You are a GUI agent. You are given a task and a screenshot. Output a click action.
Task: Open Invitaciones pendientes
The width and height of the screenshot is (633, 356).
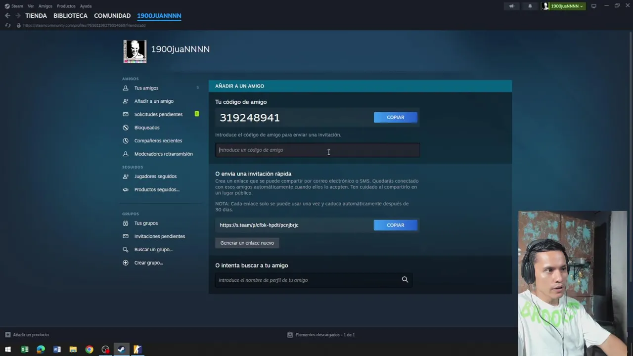160,236
